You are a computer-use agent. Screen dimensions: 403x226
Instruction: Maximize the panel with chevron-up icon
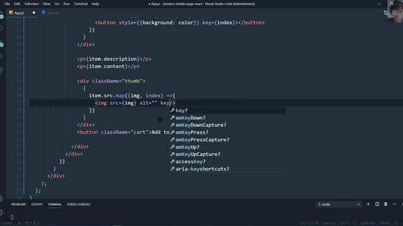pyautogui.click(x=395, y=204)
